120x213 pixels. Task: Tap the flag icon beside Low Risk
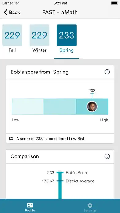click(x=11, y=139)
